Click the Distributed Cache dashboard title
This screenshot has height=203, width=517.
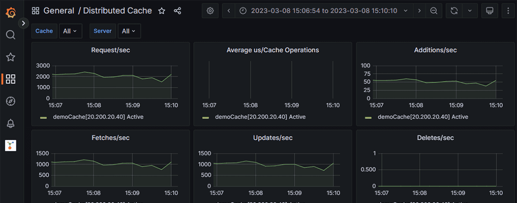(117, 11)
